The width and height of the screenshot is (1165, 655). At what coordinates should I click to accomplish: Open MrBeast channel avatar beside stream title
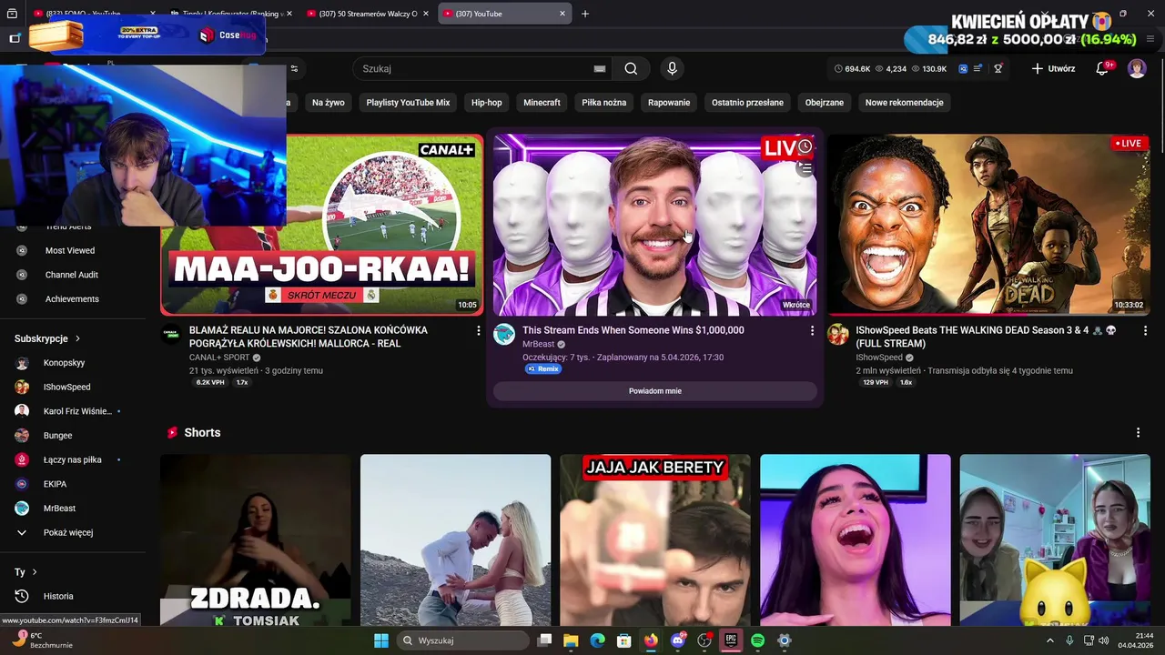pos(504,334)
